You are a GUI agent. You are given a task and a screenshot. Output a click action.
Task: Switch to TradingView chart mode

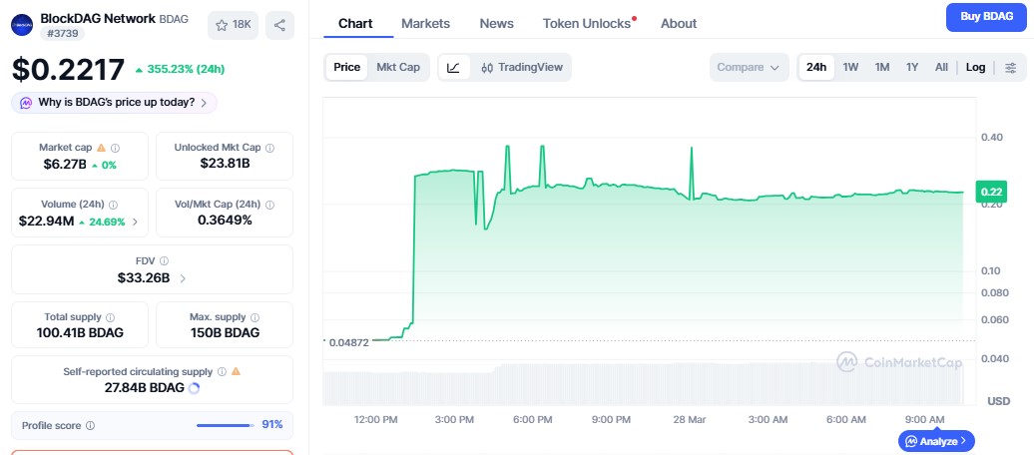[x=522, y=67]
